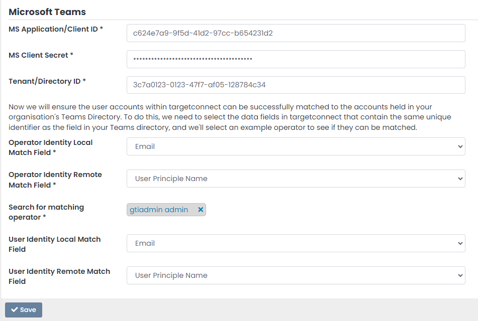Click into the MS Client Secret field
This screenshot has width=478, height=321.
[296, 59]
